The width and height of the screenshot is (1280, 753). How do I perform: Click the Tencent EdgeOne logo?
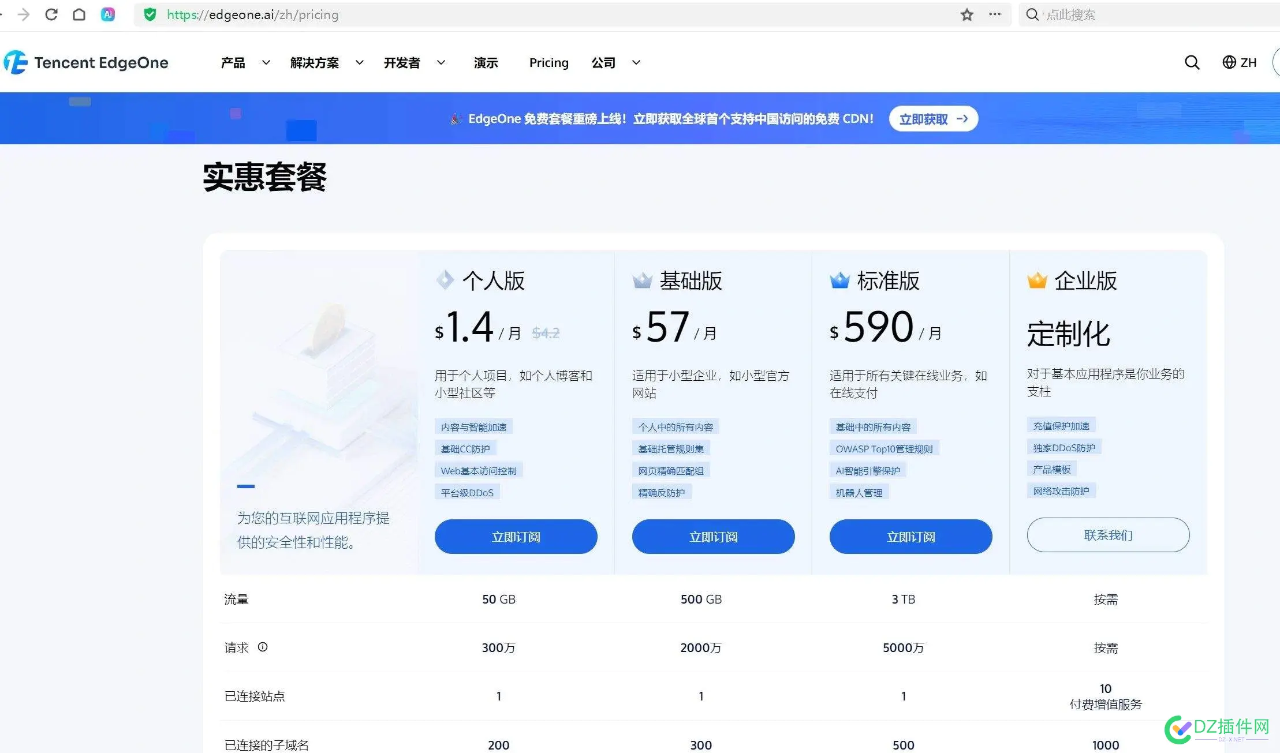point(87,62)
